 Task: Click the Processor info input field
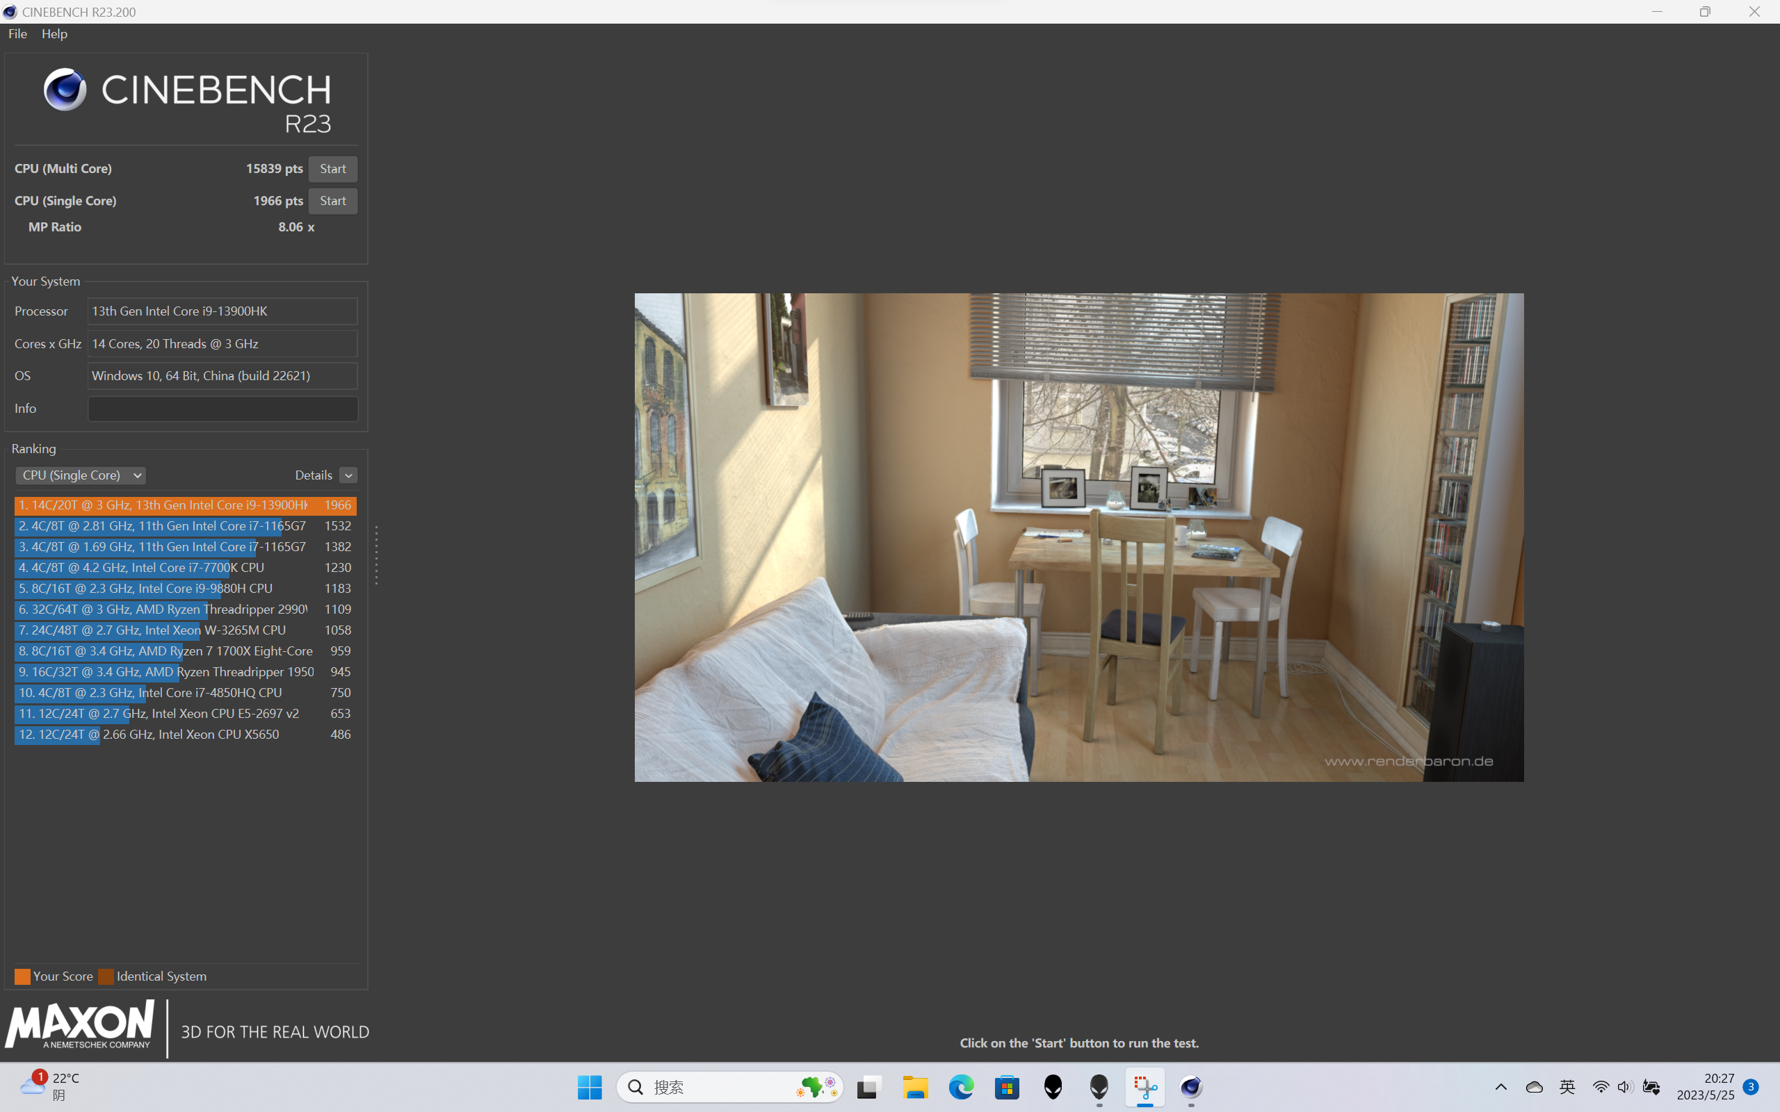point(222,310)
